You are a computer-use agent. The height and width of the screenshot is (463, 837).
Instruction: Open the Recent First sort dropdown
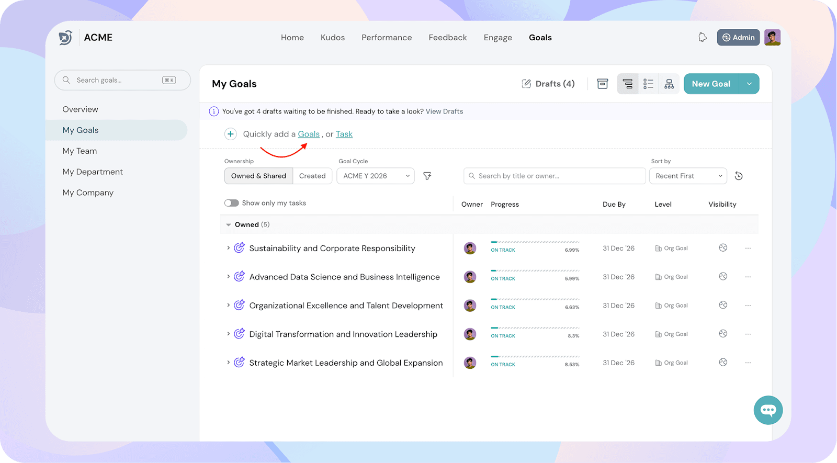688,176
